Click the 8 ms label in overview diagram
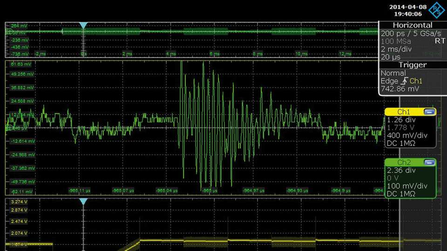The width and height of the screenshot is (447, 251). point(257,54)
